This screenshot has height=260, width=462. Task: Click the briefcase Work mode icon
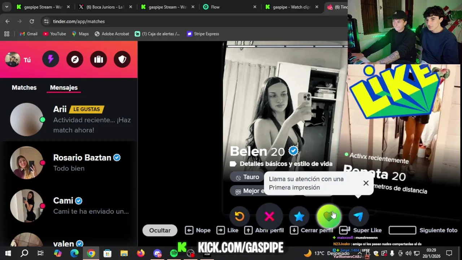[x=99, y=59]
